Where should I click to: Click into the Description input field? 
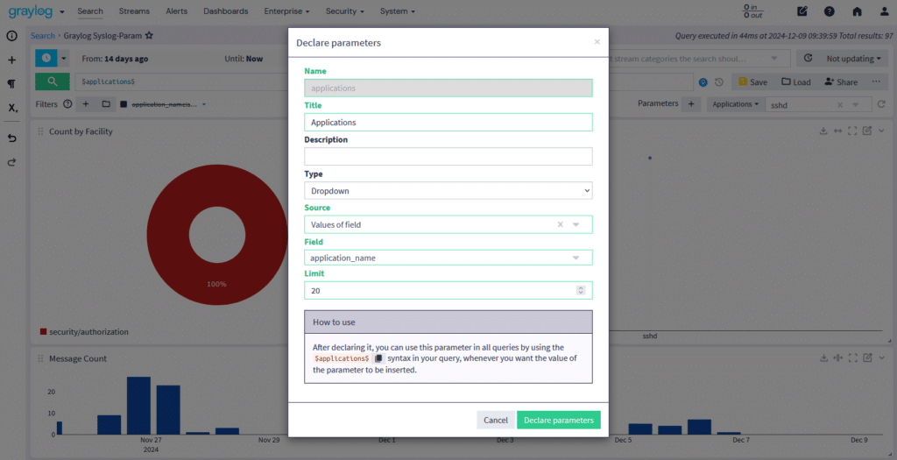pos(448,156)
